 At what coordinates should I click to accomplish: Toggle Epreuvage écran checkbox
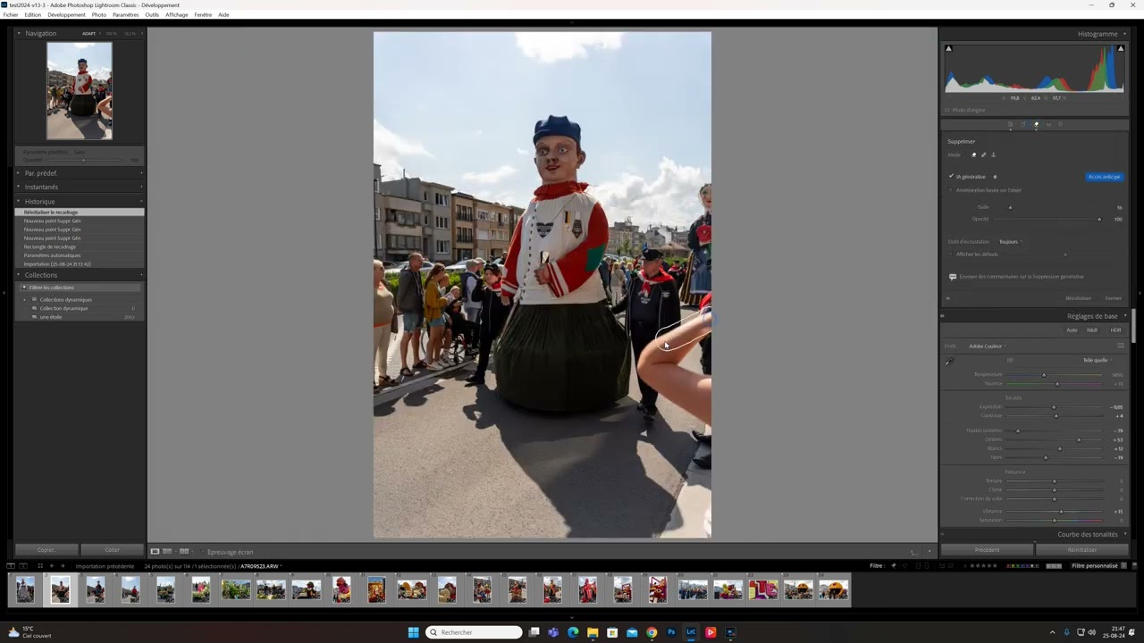pos(201,552)
